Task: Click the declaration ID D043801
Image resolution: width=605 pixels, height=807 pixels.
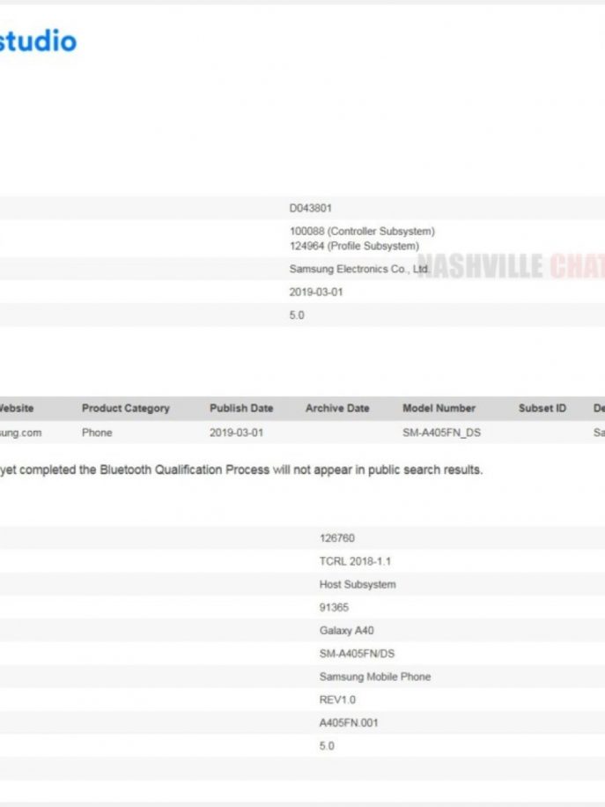Action: [x=310, y=209]
